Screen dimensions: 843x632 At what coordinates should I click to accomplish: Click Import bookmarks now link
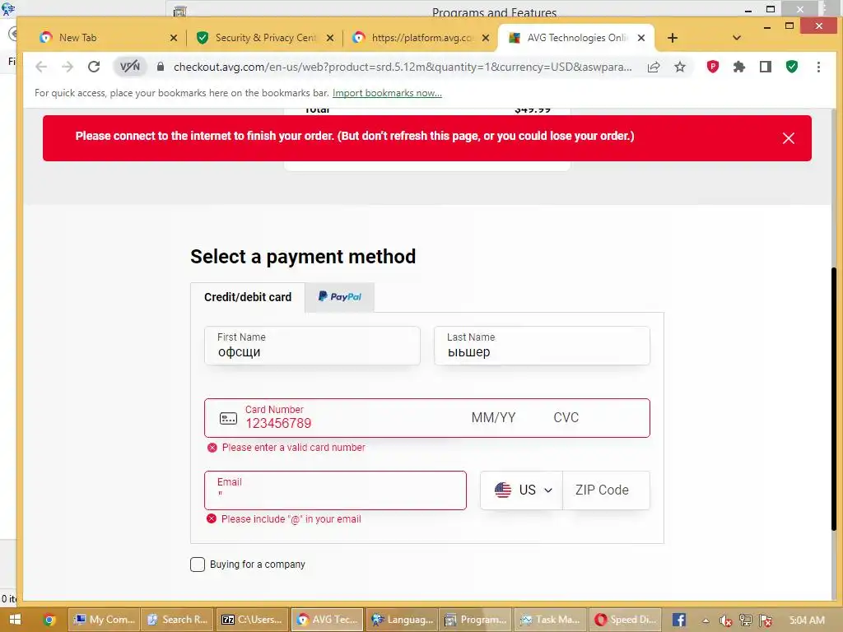387,93
